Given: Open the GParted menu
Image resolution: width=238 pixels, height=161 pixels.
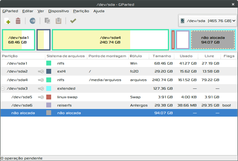Looking at the screenshot, I should tap(10, 11).
